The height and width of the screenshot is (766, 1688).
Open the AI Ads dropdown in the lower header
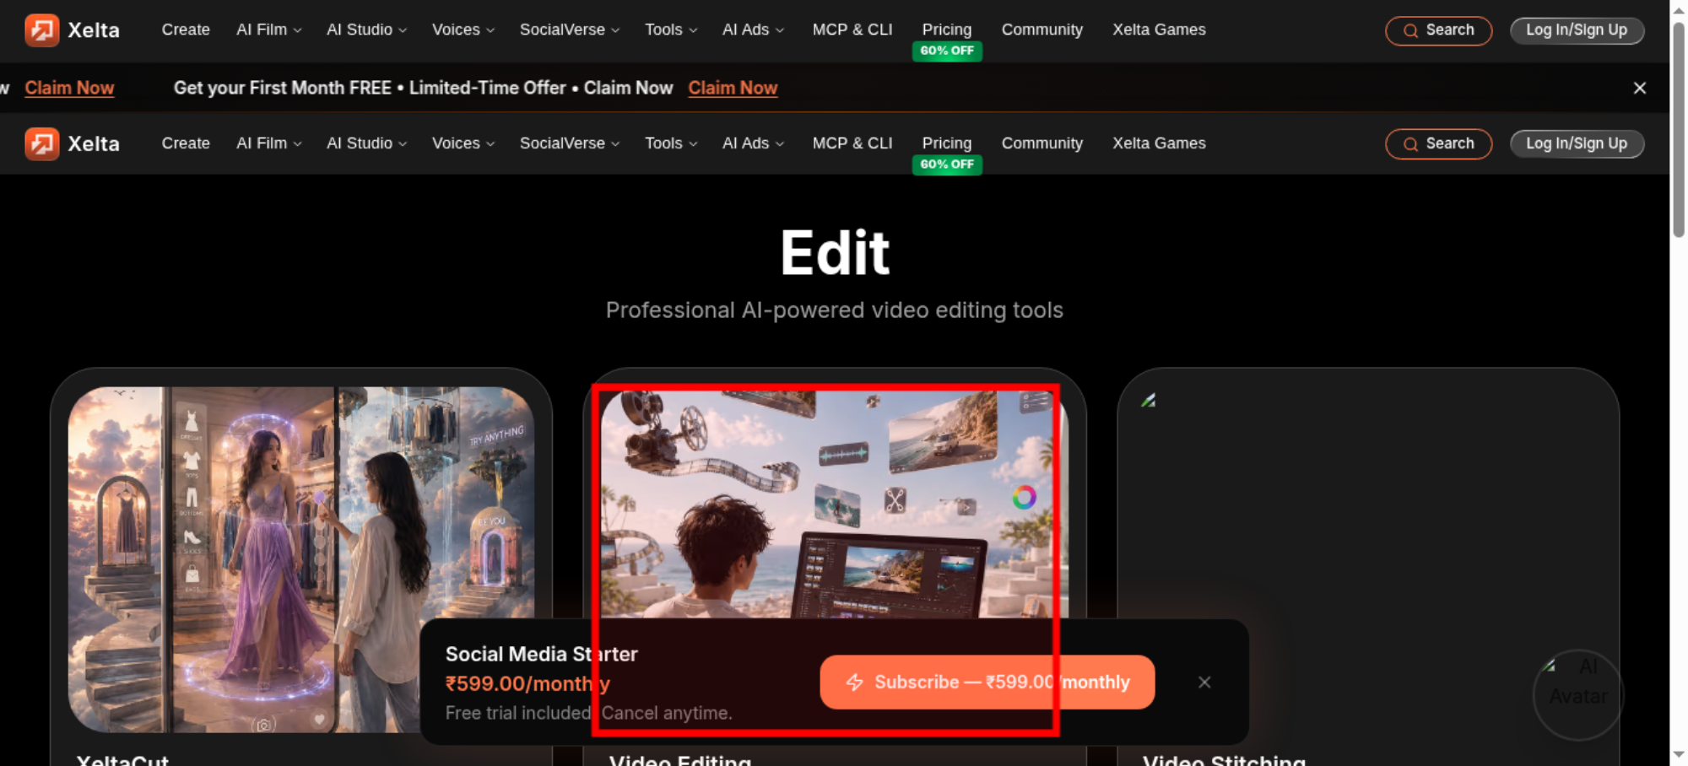[754, 143]
